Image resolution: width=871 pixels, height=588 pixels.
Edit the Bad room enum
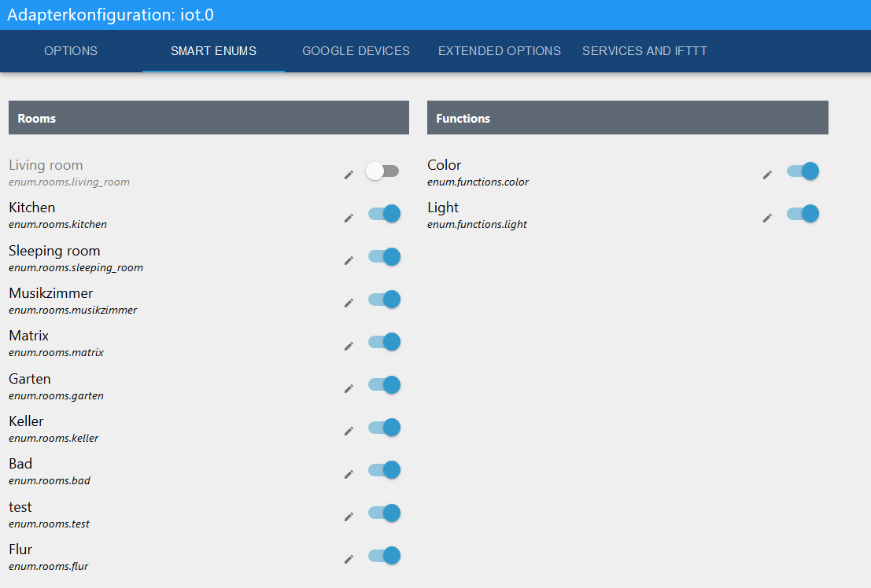point(349,474)
